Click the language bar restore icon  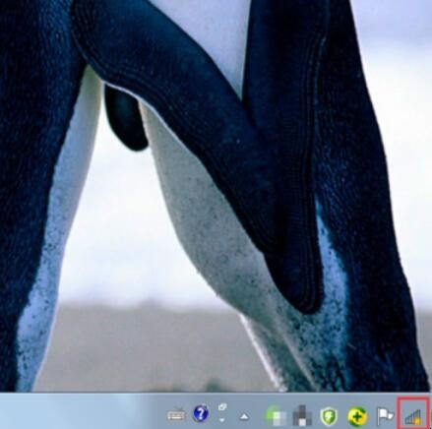(x=222, y=407)
